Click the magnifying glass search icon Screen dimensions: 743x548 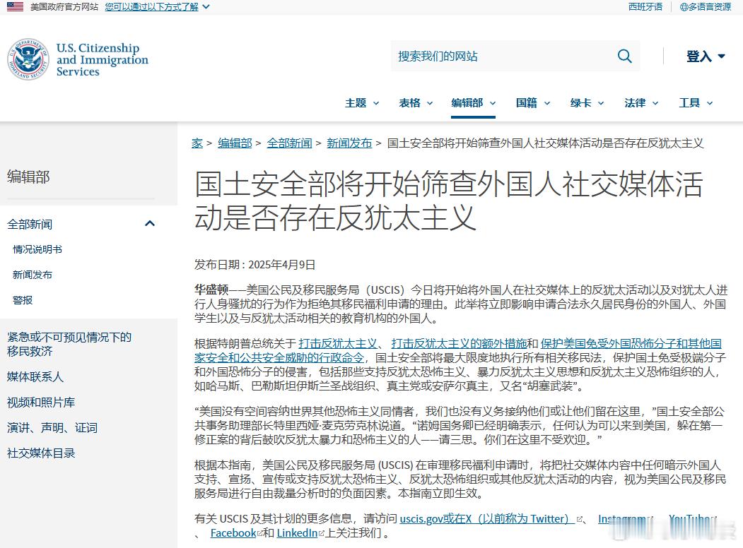tap(624, 56)
